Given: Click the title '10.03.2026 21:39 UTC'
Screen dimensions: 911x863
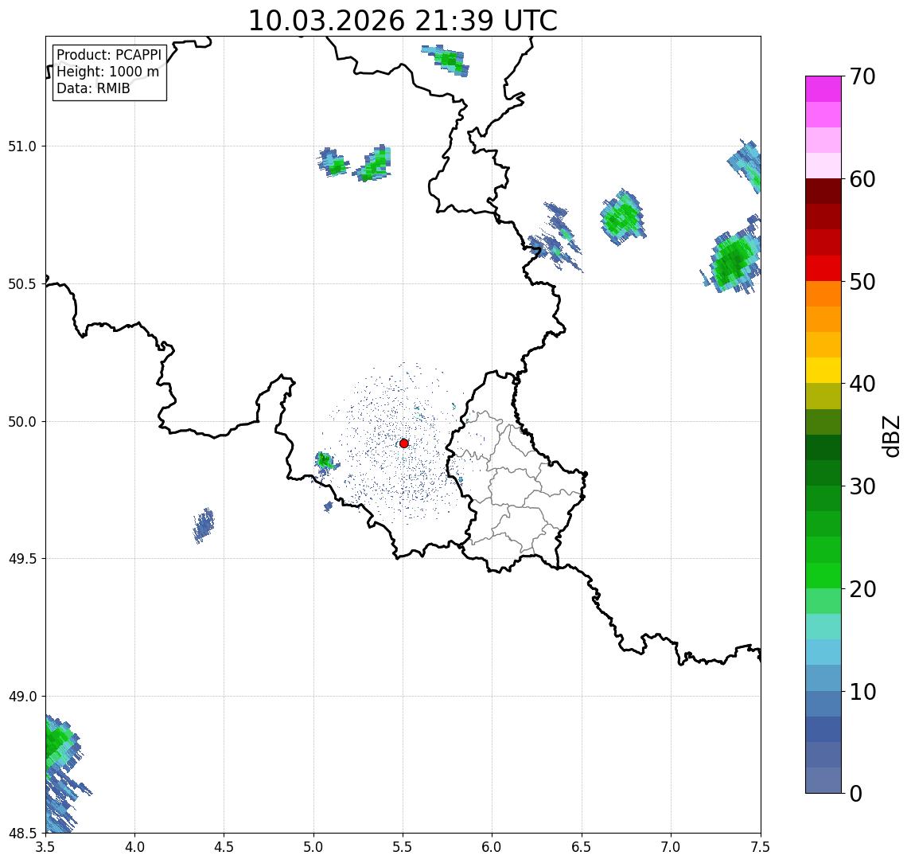Looking at the screenshot, I should click(403, 21).
